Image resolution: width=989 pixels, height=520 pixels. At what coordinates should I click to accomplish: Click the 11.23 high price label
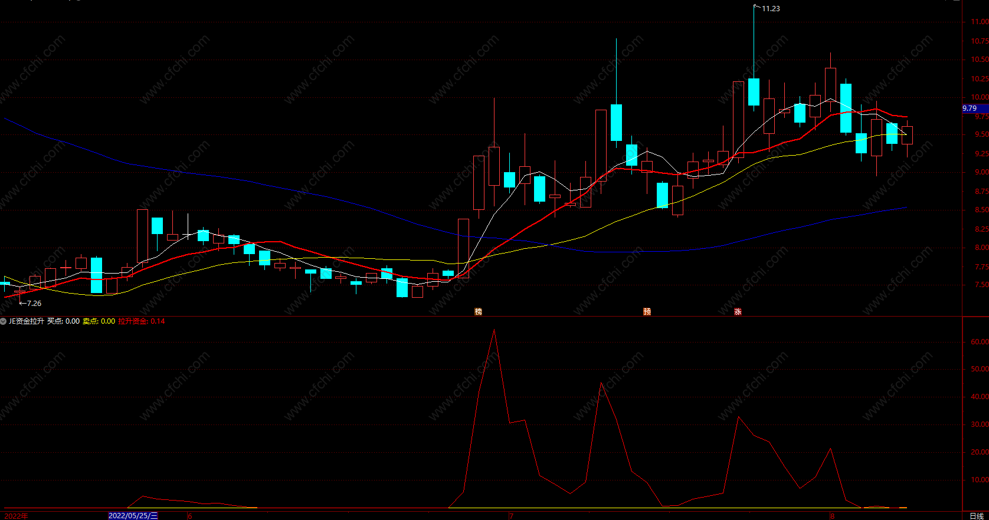point(771,9)
